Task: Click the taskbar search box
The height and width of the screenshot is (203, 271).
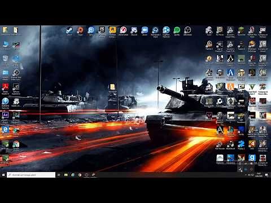Action: point(31,175)
